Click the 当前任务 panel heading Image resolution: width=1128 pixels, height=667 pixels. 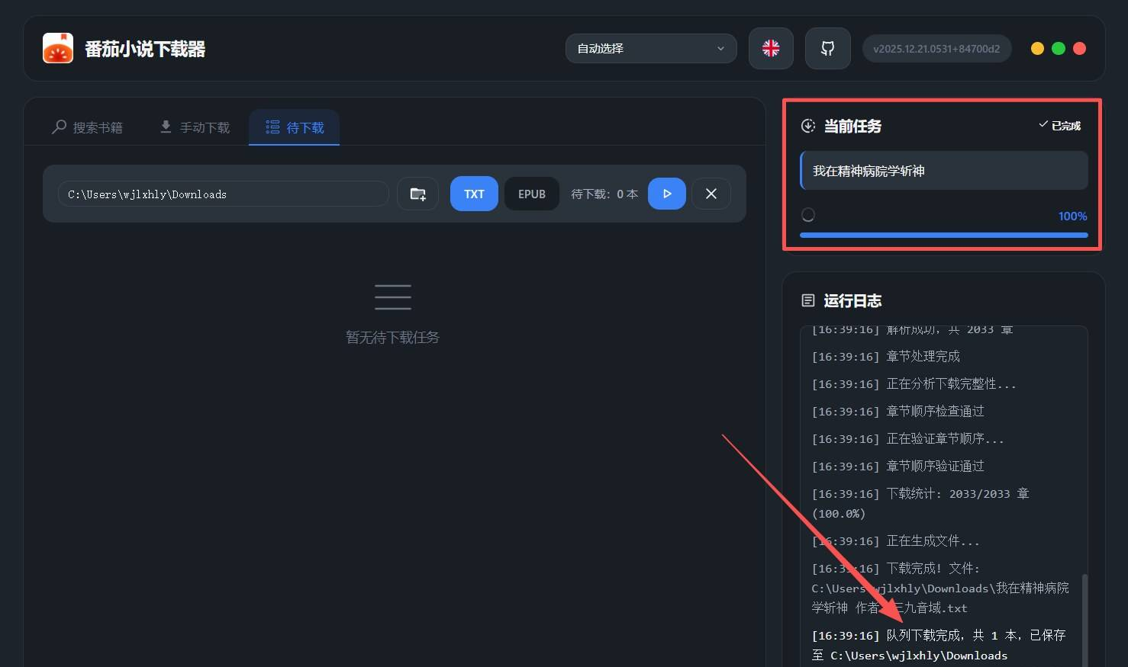click(852, 126)
